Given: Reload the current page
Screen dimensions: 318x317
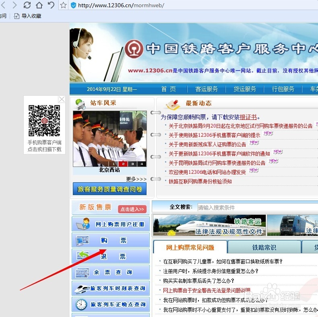Looking at the screenshot, I should [27, 5].
